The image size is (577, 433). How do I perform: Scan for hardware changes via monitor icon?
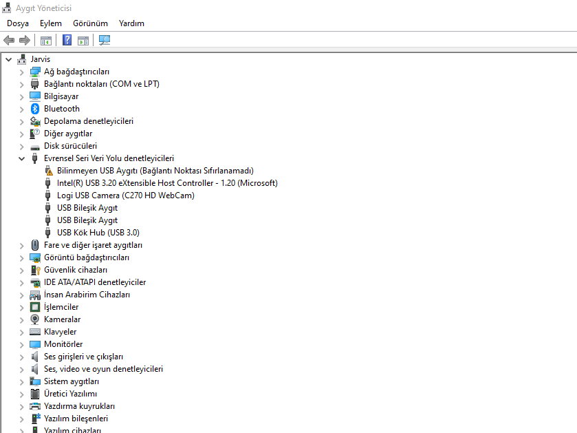point(105,40)
